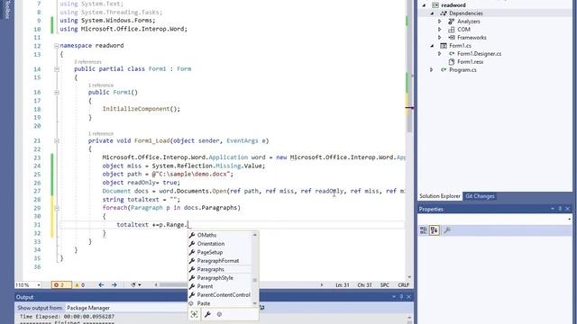Click the Form1.cs form icon
This screenshot has height=324, width=577.
click(x=444, y=46)
